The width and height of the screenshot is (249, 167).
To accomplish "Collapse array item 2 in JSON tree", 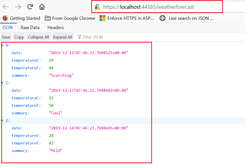I will [x=2, y=121].
